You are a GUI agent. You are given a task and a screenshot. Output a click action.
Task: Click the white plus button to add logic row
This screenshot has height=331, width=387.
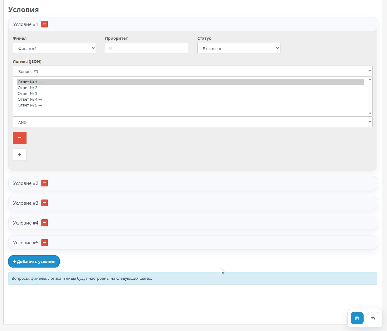click(x=19, y=155)
